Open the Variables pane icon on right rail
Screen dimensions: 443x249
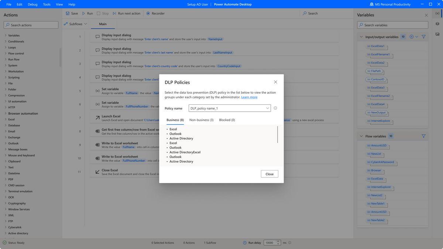(437, 13)
